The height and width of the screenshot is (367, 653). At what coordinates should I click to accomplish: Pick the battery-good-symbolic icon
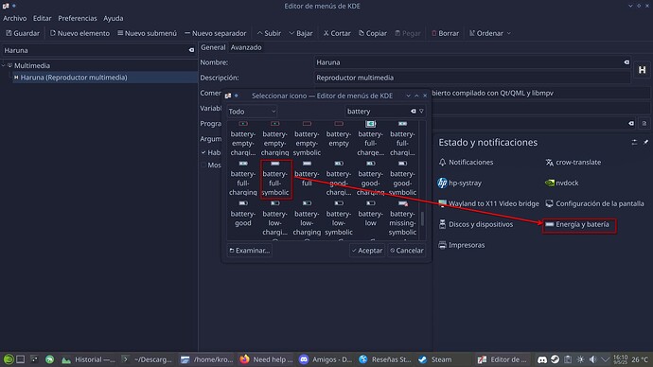[402, 179]
